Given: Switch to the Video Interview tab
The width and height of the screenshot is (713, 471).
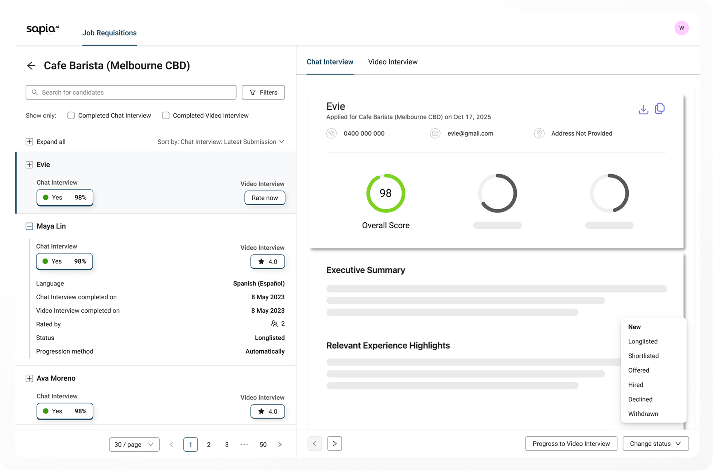Looking at the screenshot, I should (x=393, y=62).
